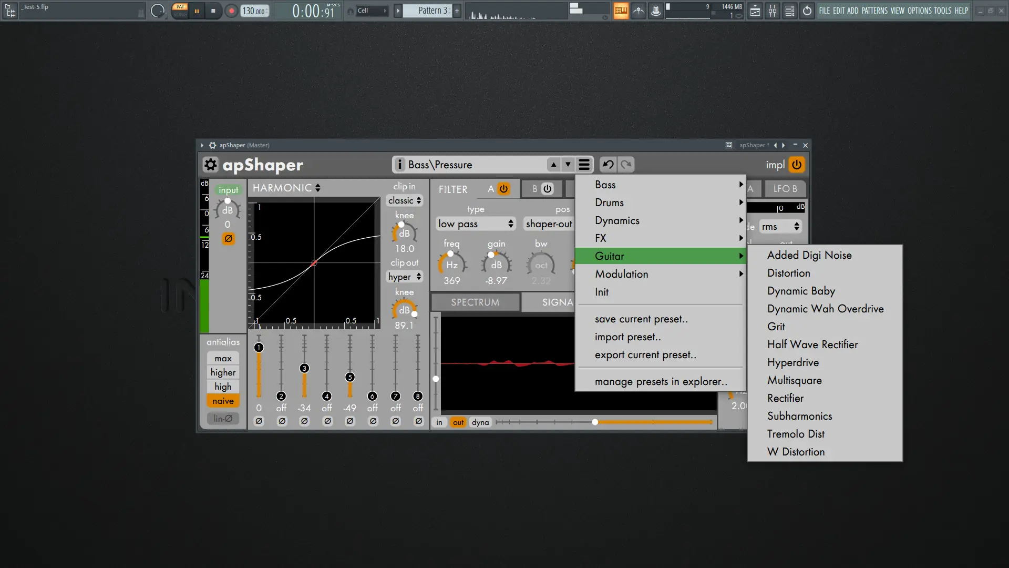The width and height of the screenshot is (1009, 568).
Task: Select the max antialias button
Action: pyautogui.click(x=223, y=358)
